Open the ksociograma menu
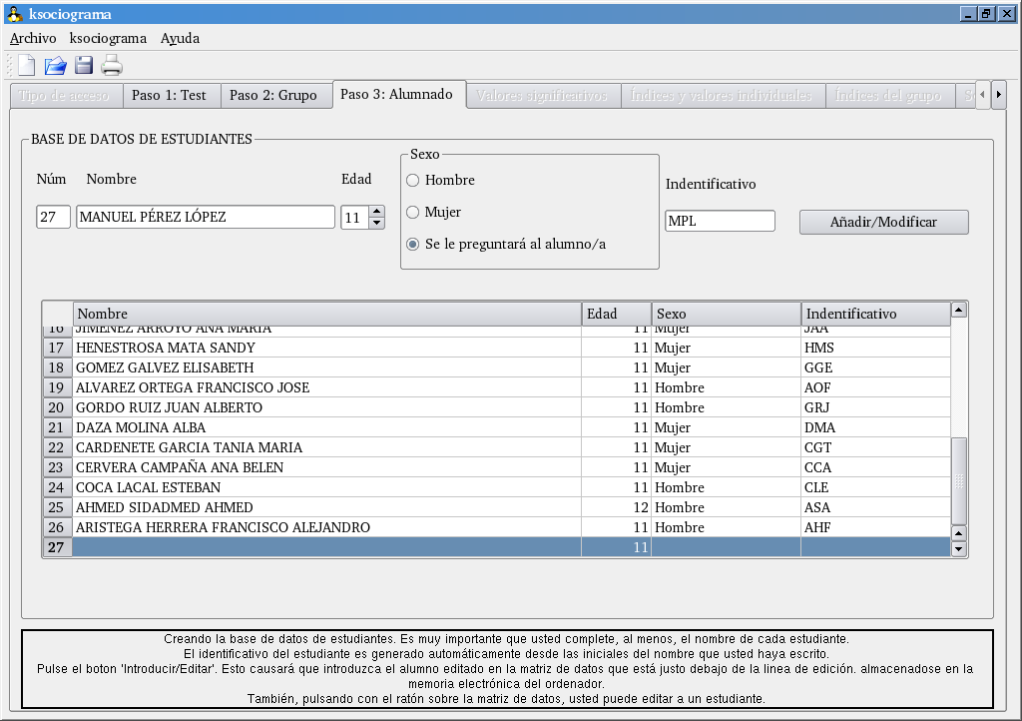The image size is (1022, 721). click(108, 38)
